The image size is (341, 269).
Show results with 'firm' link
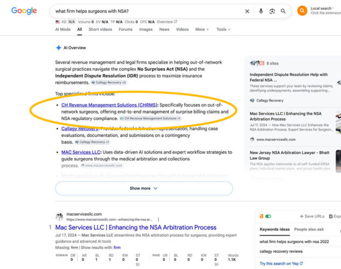coord(117,247)
